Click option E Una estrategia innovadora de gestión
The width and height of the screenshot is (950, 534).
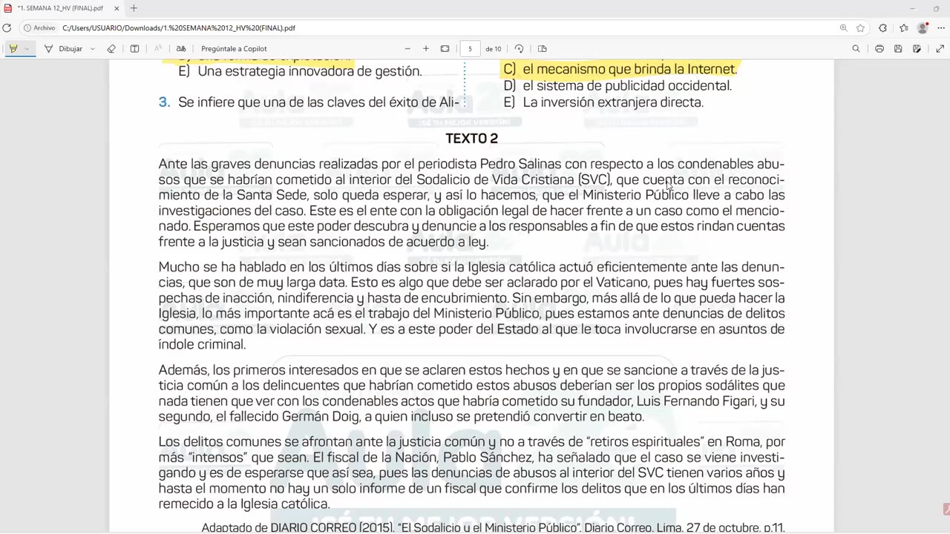click(x=300, y=71)
